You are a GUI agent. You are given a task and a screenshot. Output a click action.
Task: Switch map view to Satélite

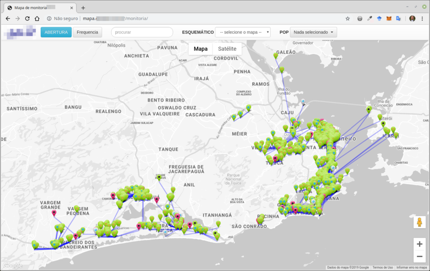point(227,49)
